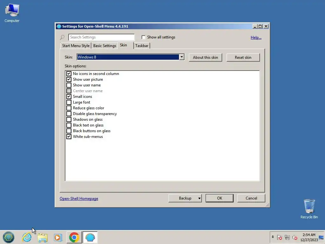This screenshot has height=244, width=325.
Task: Enable Shadows on glass option
Action: tap(69, 119)
